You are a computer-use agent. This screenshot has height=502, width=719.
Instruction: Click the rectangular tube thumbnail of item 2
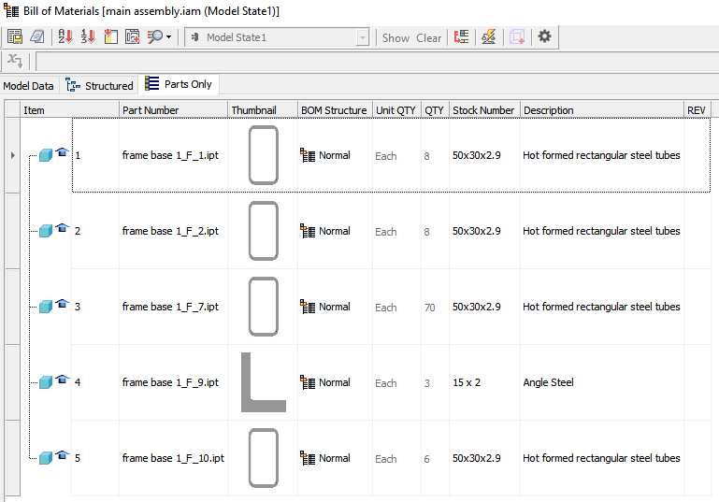point(264,231)
